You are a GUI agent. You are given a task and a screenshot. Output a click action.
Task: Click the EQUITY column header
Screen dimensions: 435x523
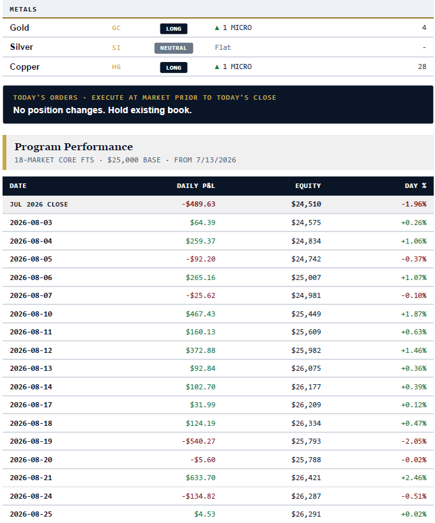point(308,186)
